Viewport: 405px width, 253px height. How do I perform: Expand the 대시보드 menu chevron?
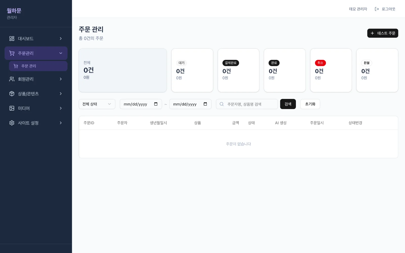coord(61,38)
